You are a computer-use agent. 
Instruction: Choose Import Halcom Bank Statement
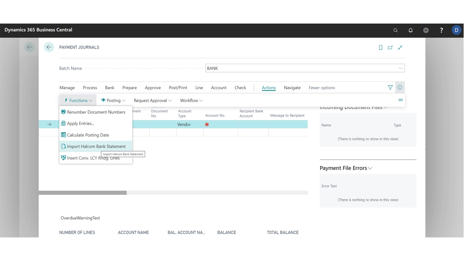tap(96, 146)
